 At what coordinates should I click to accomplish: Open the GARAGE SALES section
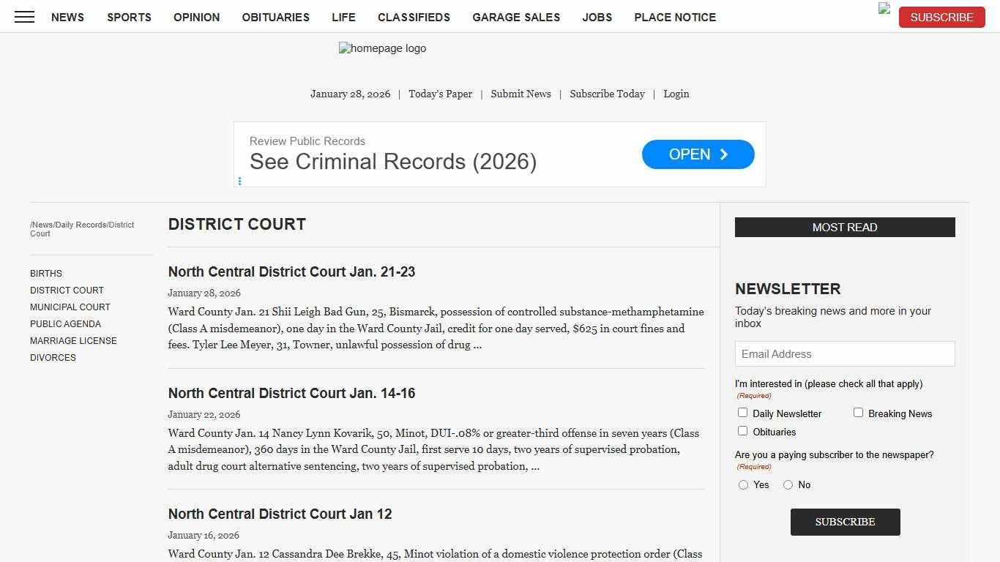(516, 17)
